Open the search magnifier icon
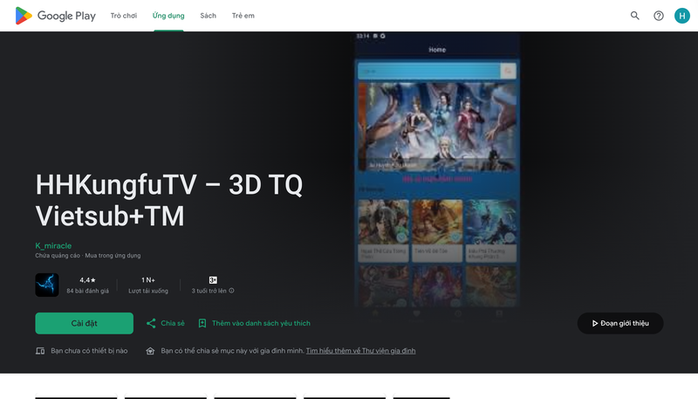 pos(635,16)
